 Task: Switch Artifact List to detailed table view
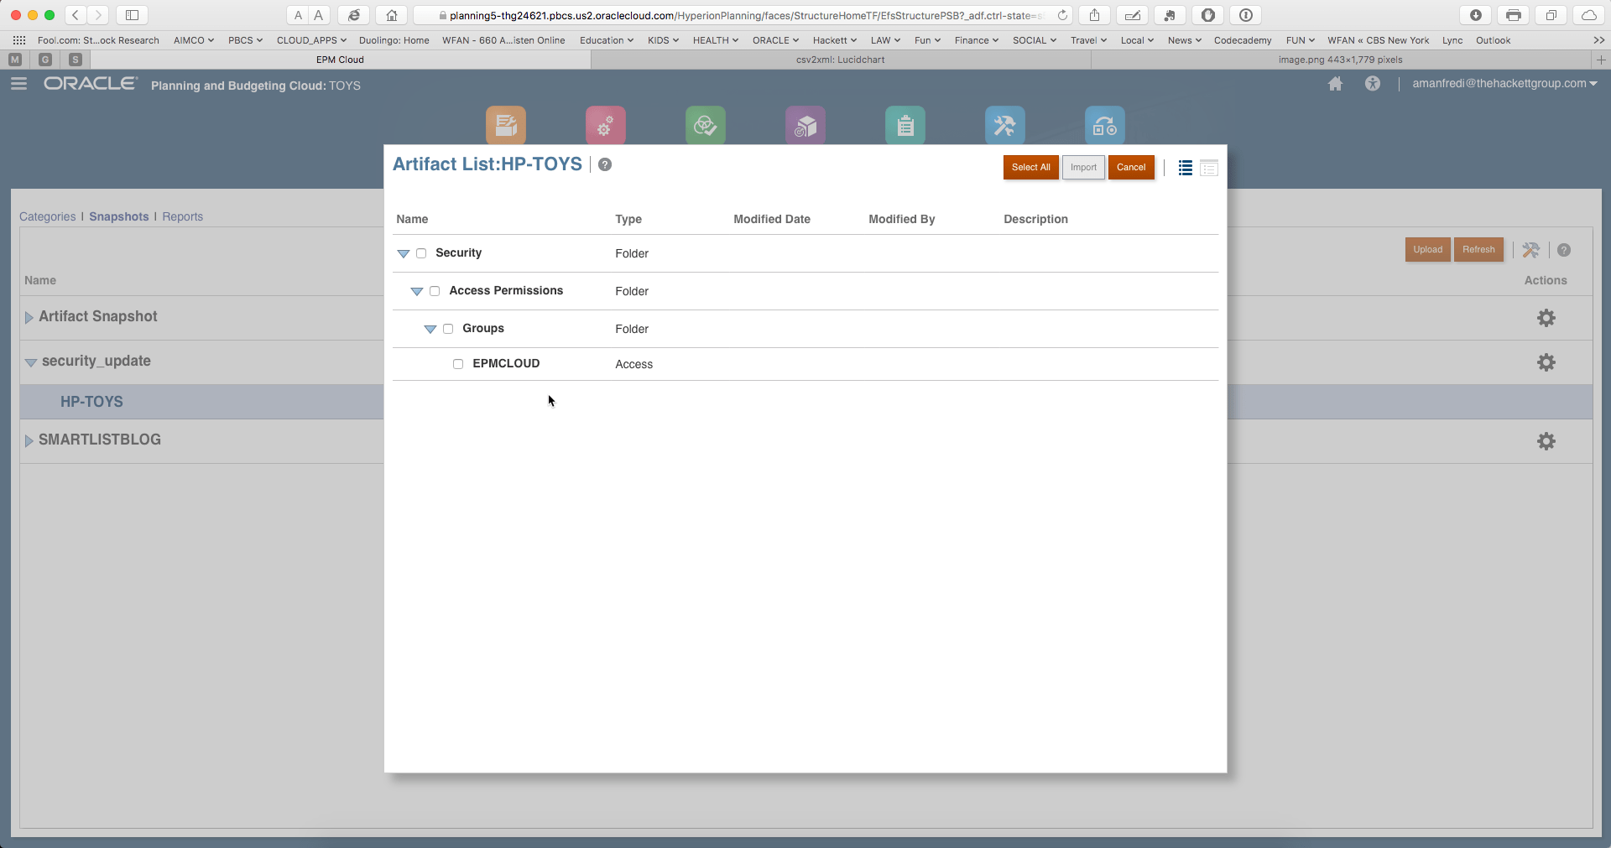[1209, 168]
